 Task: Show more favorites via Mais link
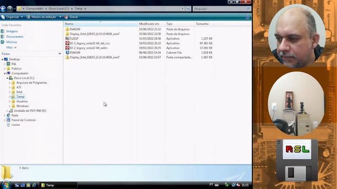(11, 47)
